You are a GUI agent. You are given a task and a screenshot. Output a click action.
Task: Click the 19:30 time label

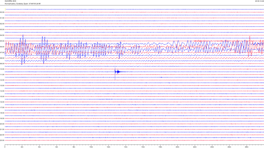[2, 118]
